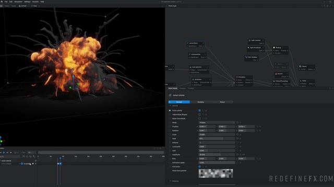The width and height of the screenshot is (334, 187).
Task: Click the noise force preview thumbnail
Action: coord(216,173)
